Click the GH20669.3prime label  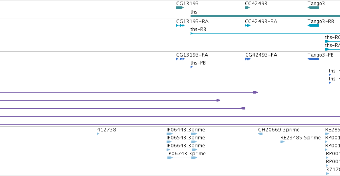pyautogui.click(x=279, y=130)
